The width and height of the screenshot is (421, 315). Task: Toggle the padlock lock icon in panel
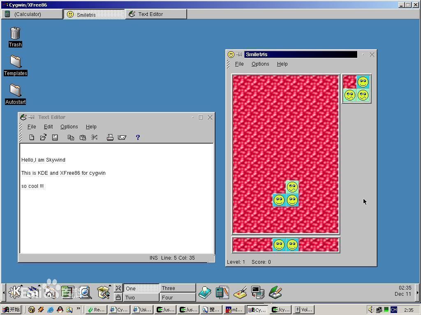[118, 297]
